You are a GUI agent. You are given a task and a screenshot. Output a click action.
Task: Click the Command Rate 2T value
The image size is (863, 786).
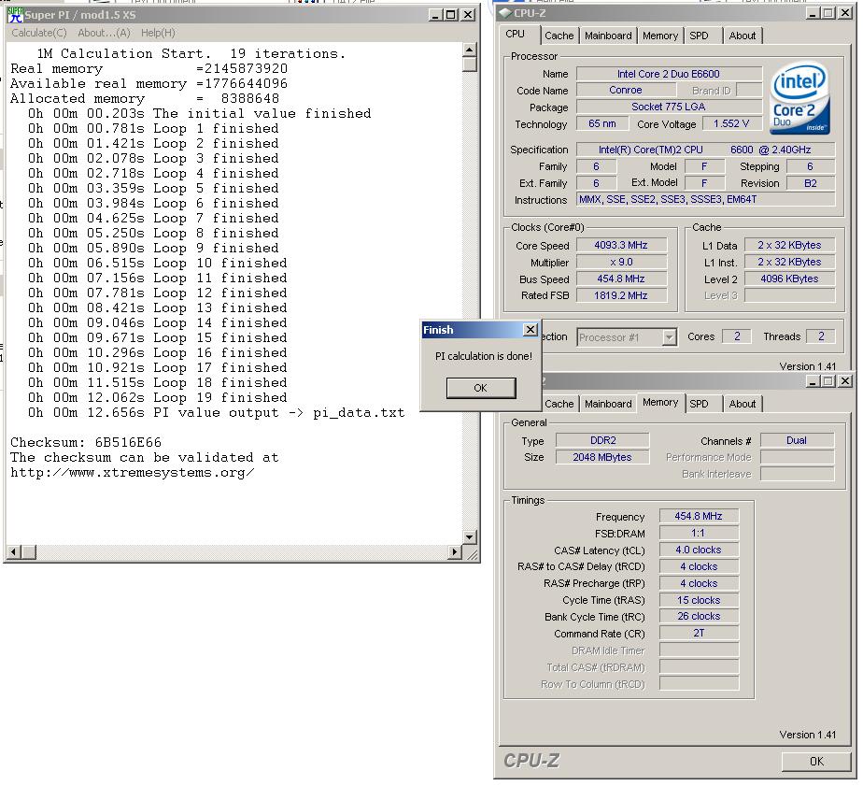pyautogui.click(x=699, y=634)
